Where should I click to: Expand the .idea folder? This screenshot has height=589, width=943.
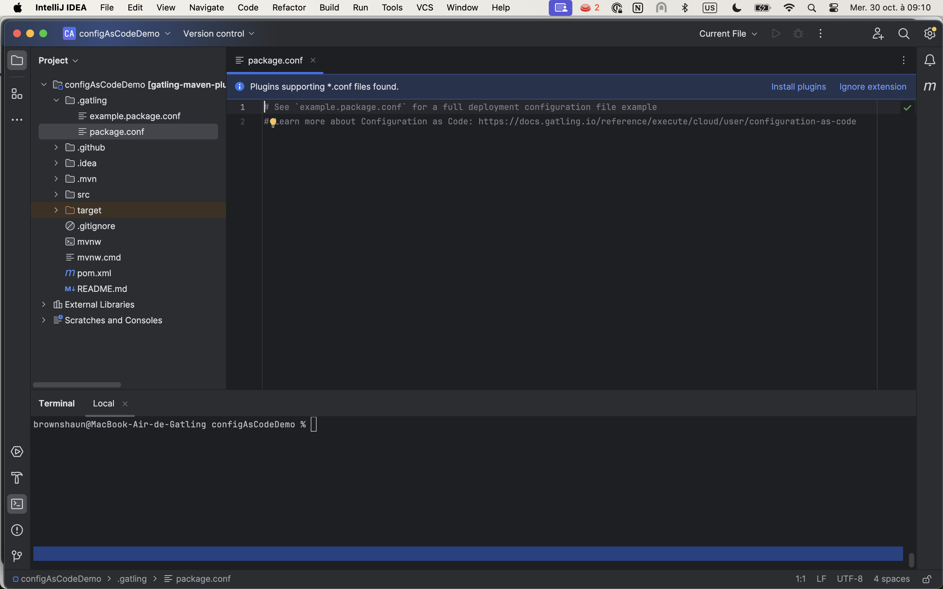(56, 163)
